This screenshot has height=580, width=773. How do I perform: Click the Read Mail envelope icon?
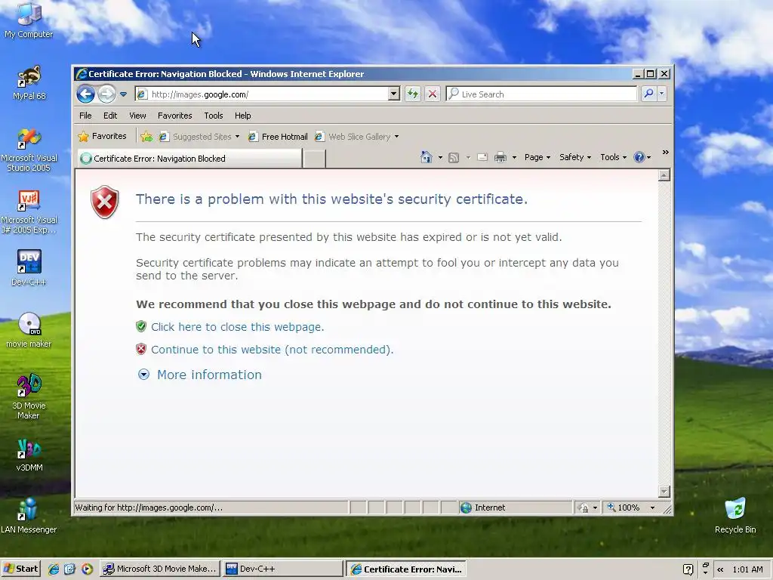click(x=482, y=157)
